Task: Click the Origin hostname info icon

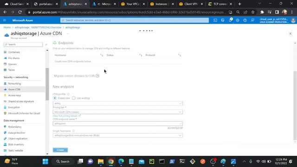Action: click(73, 131)
